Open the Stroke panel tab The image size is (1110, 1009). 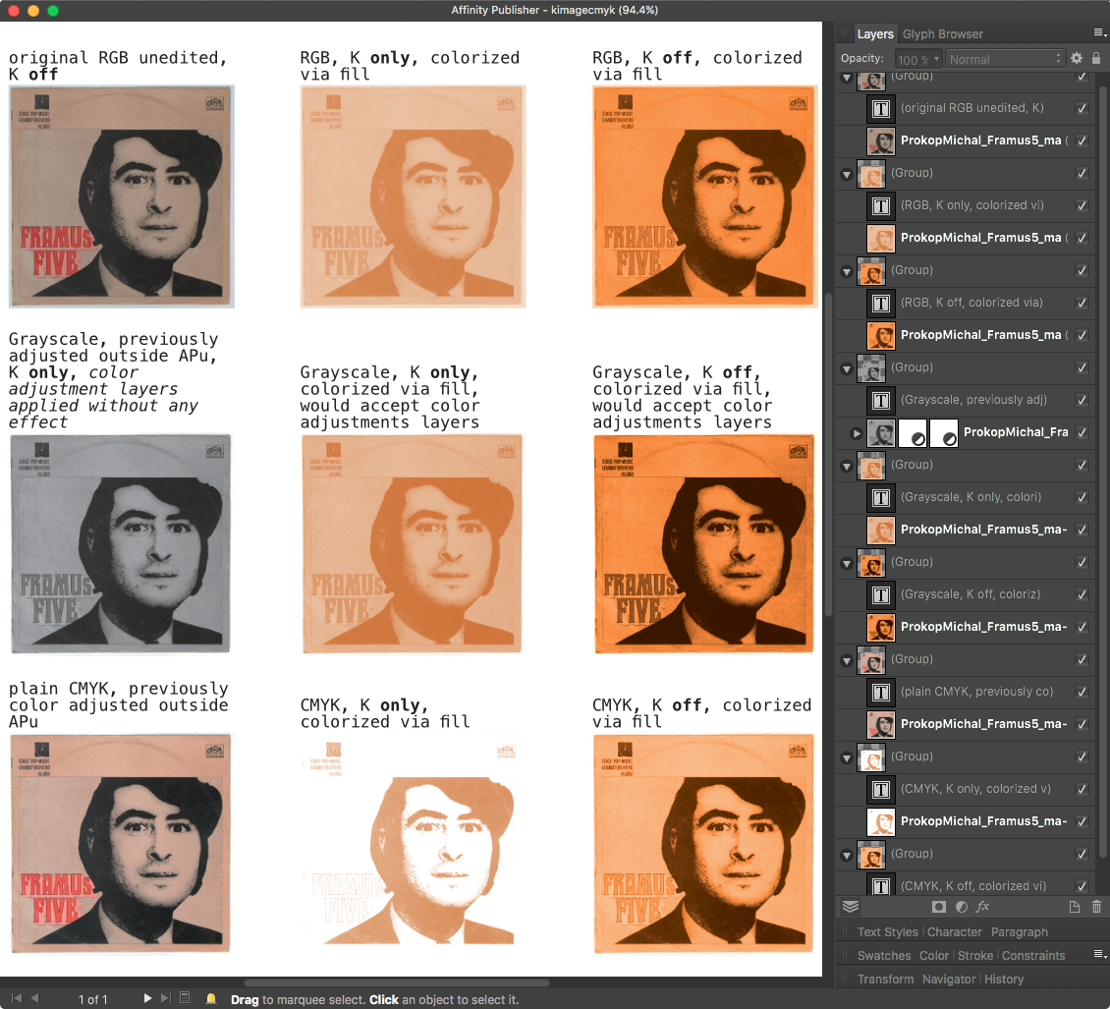[x=975, y=955]
